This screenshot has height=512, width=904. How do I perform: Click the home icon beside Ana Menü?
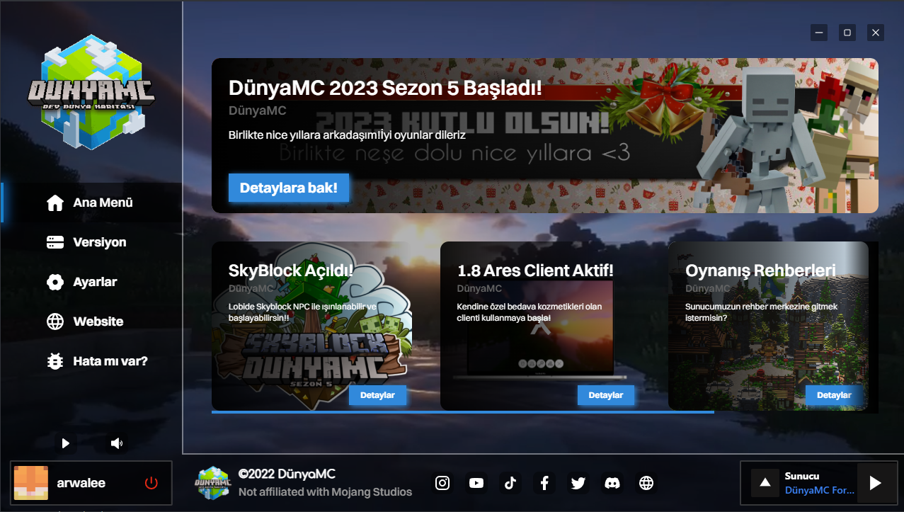[55, 203]
